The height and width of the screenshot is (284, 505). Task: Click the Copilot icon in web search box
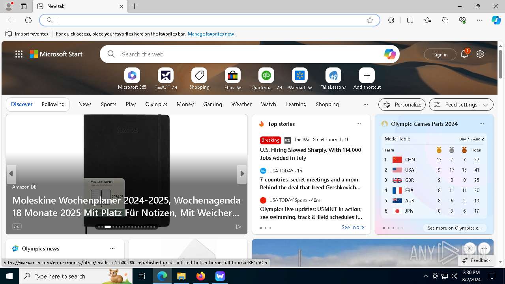(390, 54)
